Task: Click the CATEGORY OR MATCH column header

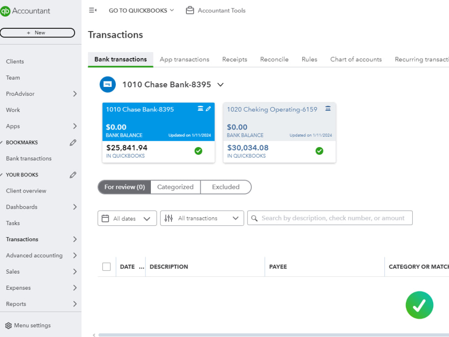Action: [418, 267]
